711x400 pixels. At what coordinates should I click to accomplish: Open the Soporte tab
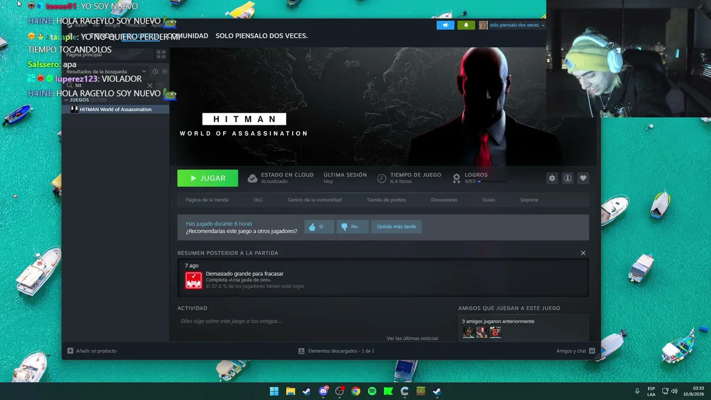click(529, 200)
